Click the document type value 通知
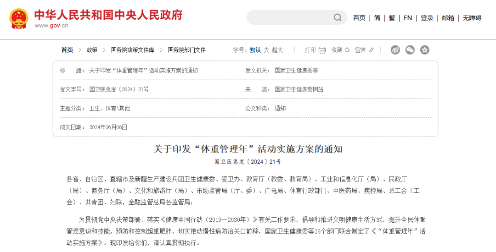 tap(280, 109)
